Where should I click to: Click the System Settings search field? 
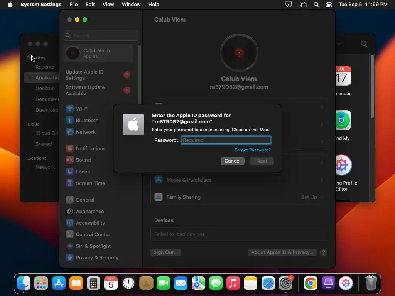(x=101, y=35)
